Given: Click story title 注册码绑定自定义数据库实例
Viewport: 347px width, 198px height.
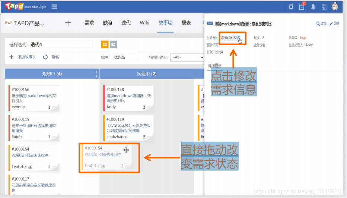Looking at the screenshot, I should point(34,187).
